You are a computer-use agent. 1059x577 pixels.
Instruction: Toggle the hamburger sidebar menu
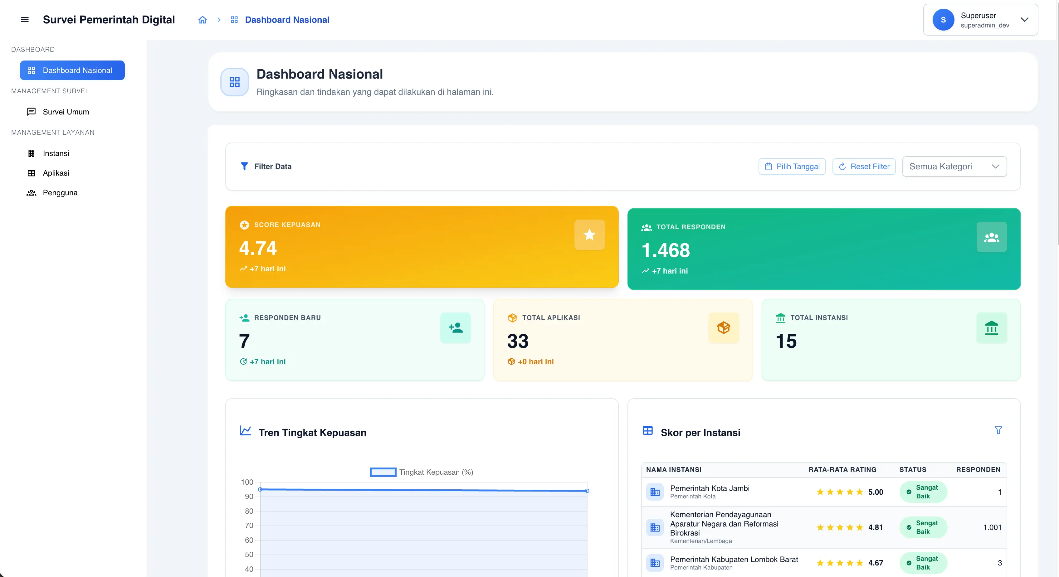pos(25,20)
